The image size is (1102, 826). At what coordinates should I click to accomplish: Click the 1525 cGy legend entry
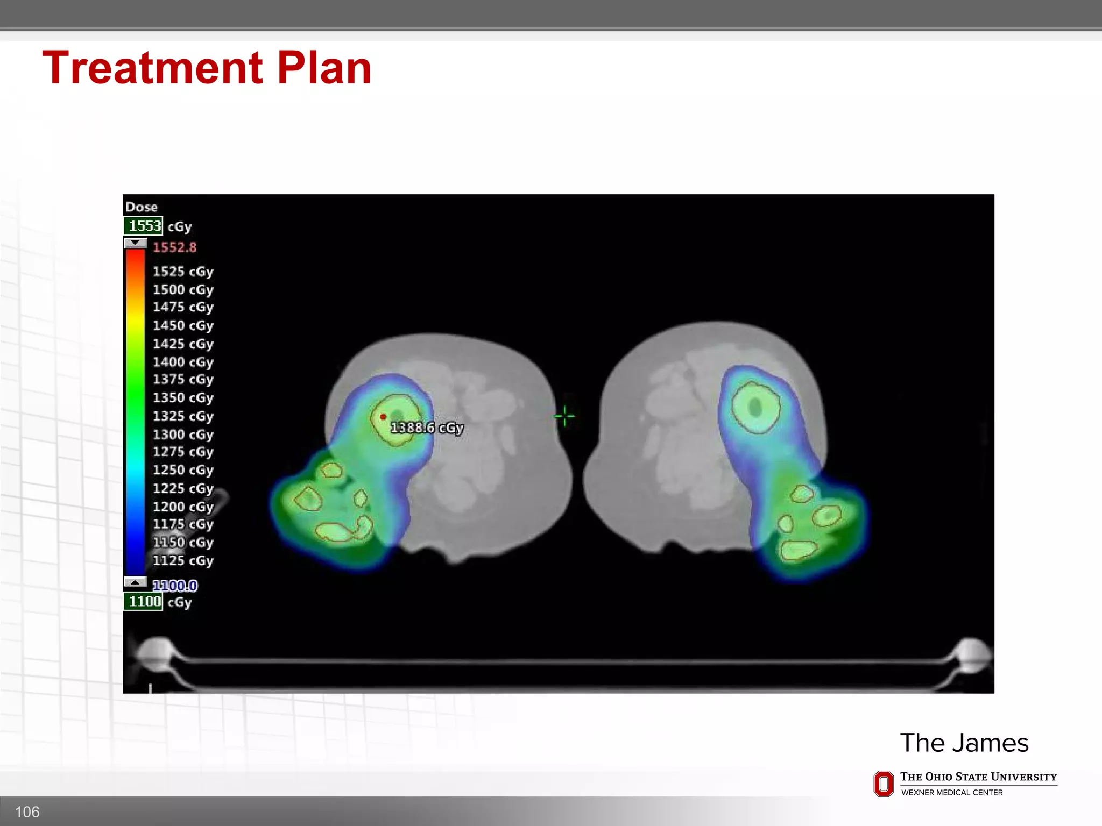183,272
